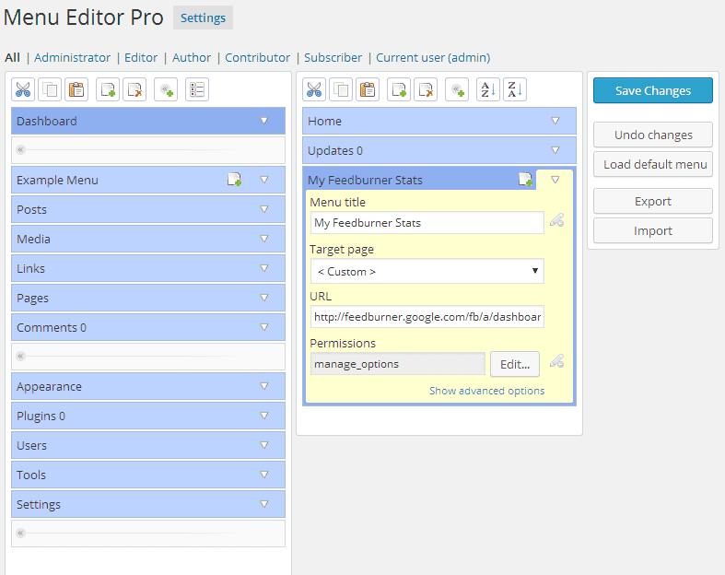The height and width of the screenshot is (575, 725).
Task: Click Load default menu button
Action: [x=653, y=165]
